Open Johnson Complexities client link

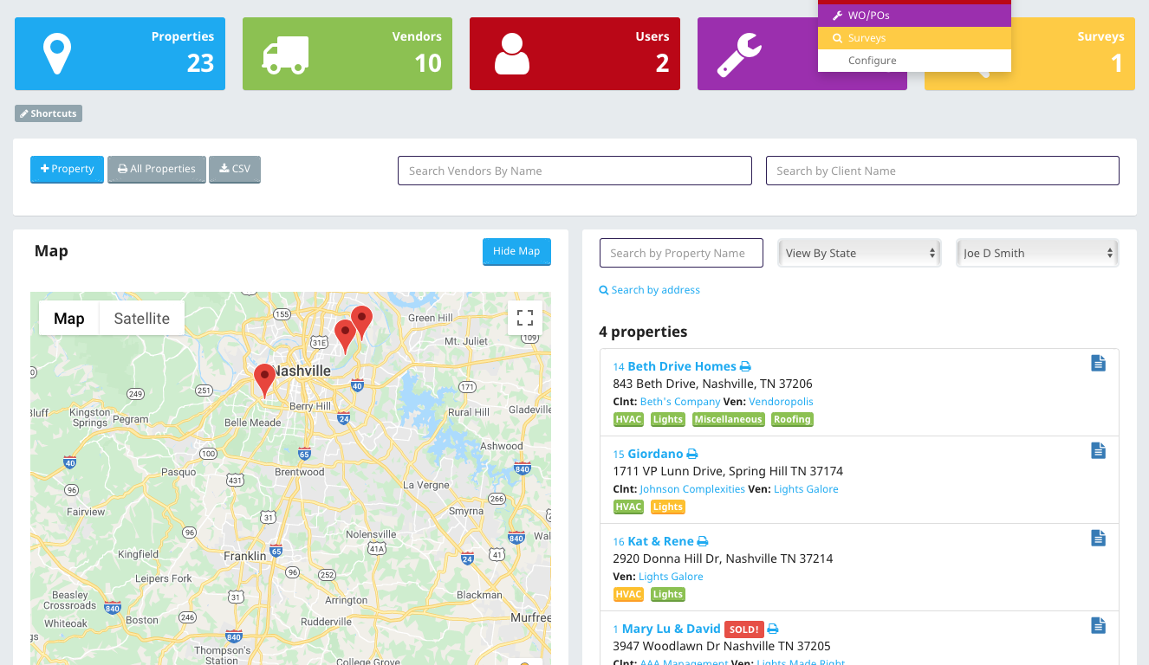pyautogui.click(x=692, y=489)
